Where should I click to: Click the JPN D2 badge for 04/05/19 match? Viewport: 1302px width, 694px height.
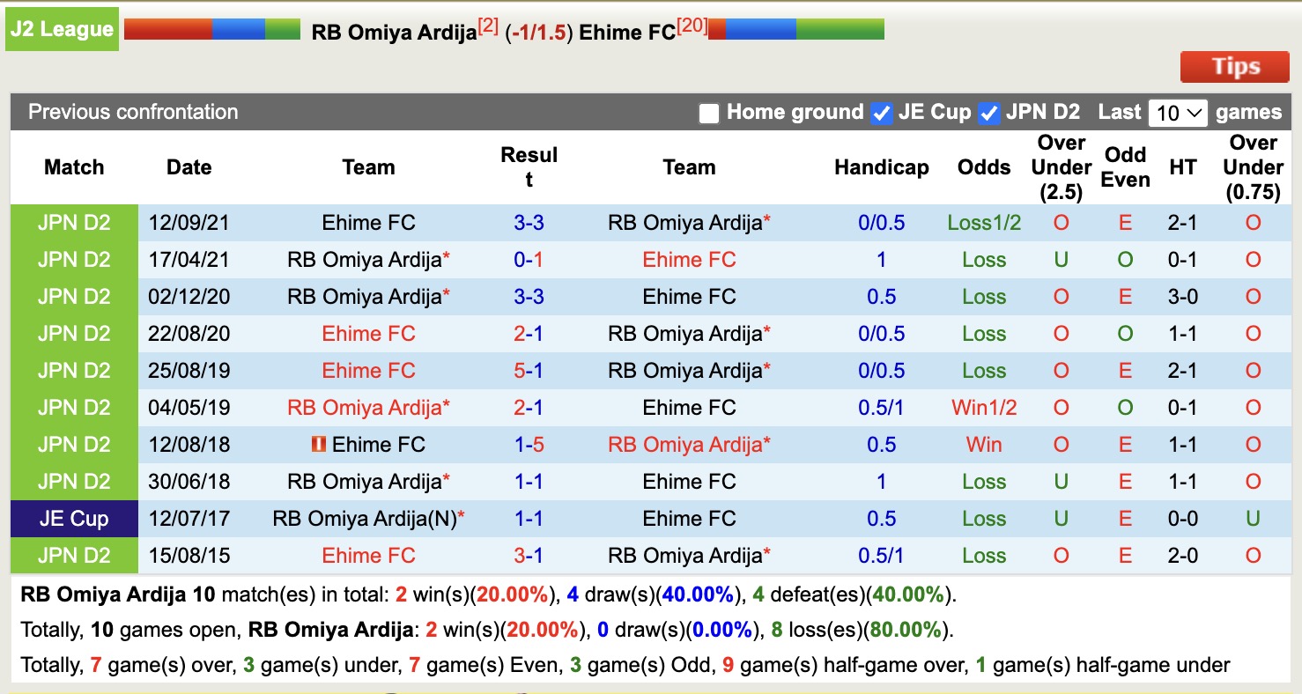coord(73,407)
